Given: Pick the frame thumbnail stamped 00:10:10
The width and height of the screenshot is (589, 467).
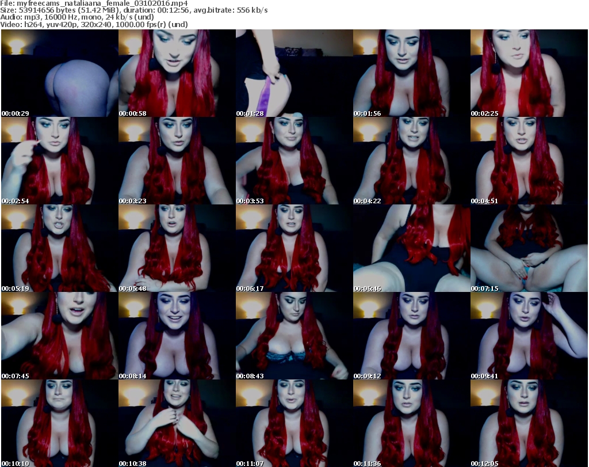Looking at the screenshot, I should click(x=60, y=423).
